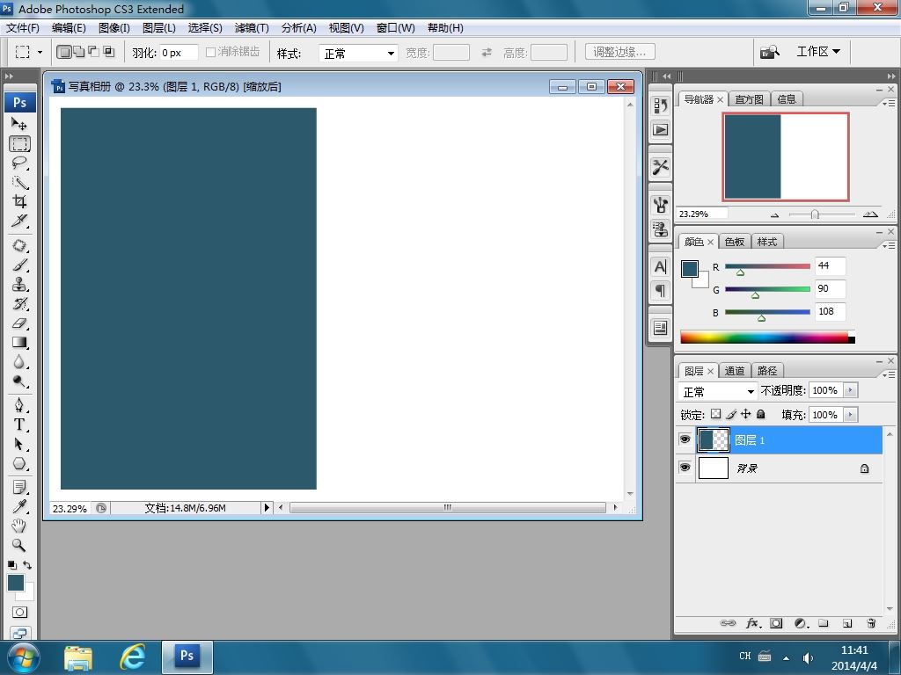Hide the 背景 layer eye icon
Image resolution: width=901 pixels, height=675 pixels.
tap(685, 468)
